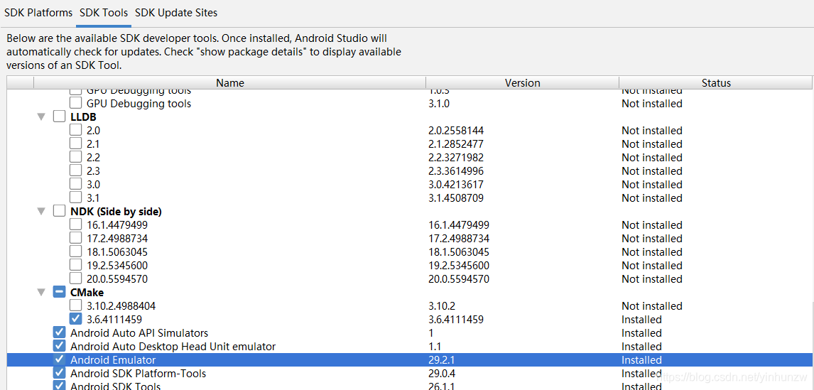Select the LLDB group name
Screen dimensions: 814x390
point(83,117)
